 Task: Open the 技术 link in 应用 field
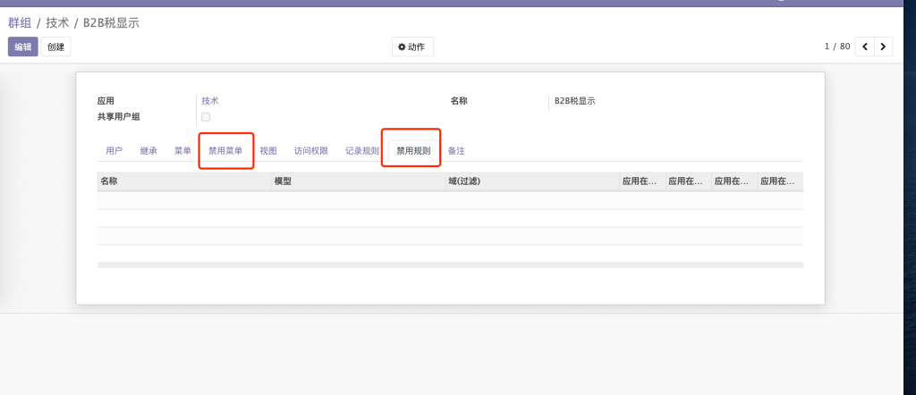210,101
